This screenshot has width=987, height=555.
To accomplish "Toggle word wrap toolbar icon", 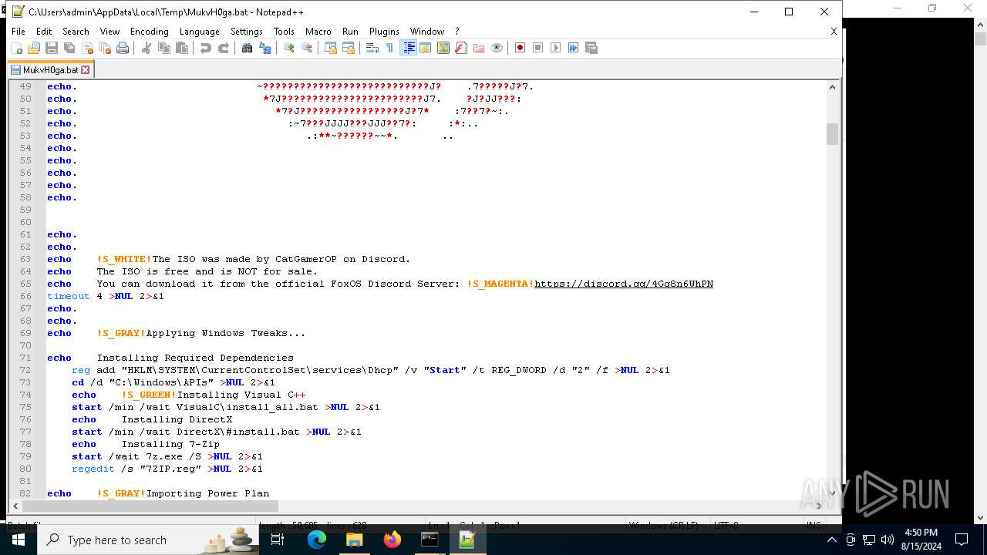I will pyautogui.click(x=372, y=48).
